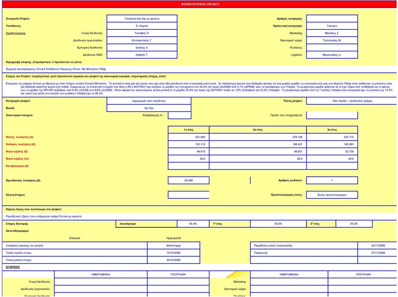Select the launch distribution target '45,0%'

(193, 224)
